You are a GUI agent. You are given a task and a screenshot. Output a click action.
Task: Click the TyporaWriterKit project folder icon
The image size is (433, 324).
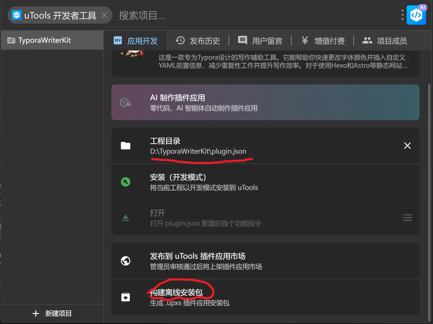coord(11,40)
